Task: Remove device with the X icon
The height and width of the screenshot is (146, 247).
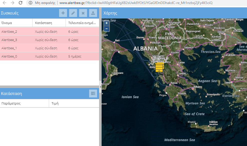Action: click(83, 13)
